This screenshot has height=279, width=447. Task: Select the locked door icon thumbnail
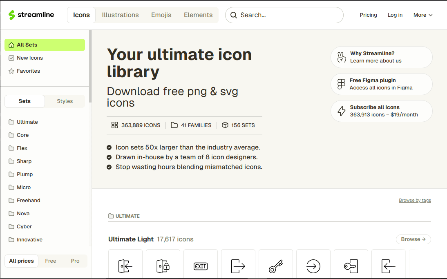pos(163,264)
